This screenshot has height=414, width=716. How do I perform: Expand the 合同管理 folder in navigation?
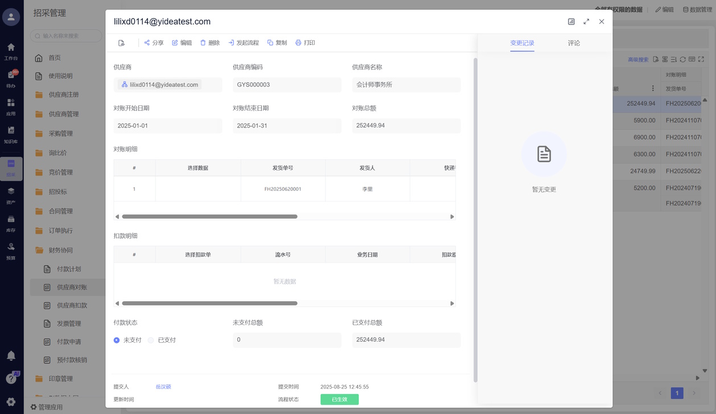click(x=60, y=211)
